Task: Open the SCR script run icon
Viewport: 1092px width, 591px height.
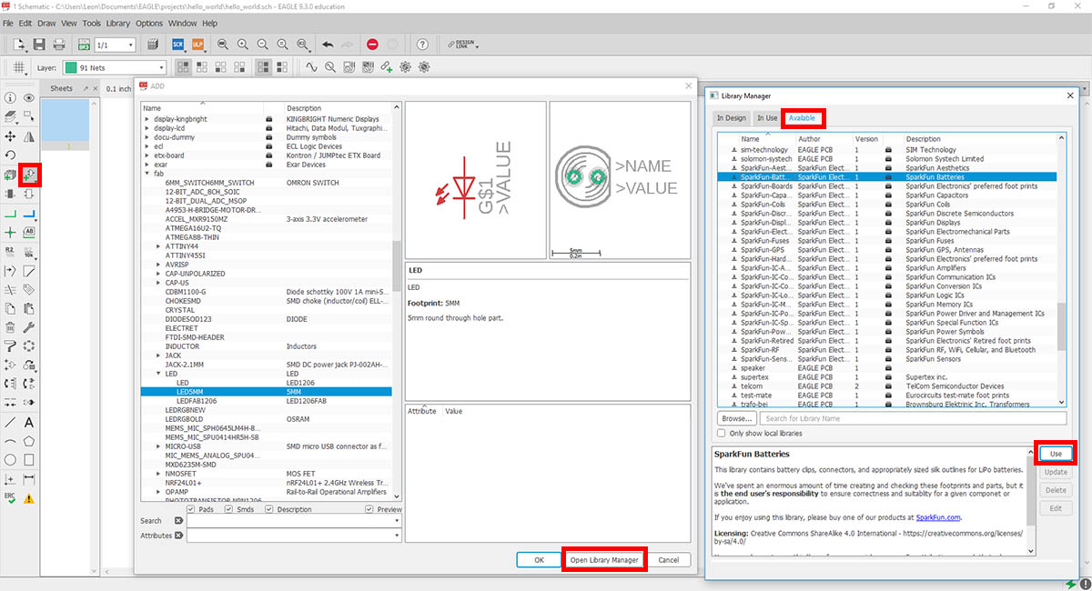Action: (x=178, y=44)
